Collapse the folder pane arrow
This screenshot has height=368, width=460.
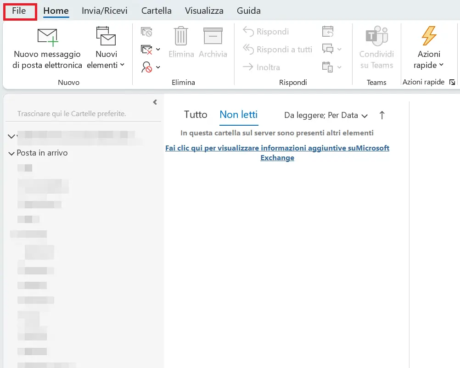[155, 102]
